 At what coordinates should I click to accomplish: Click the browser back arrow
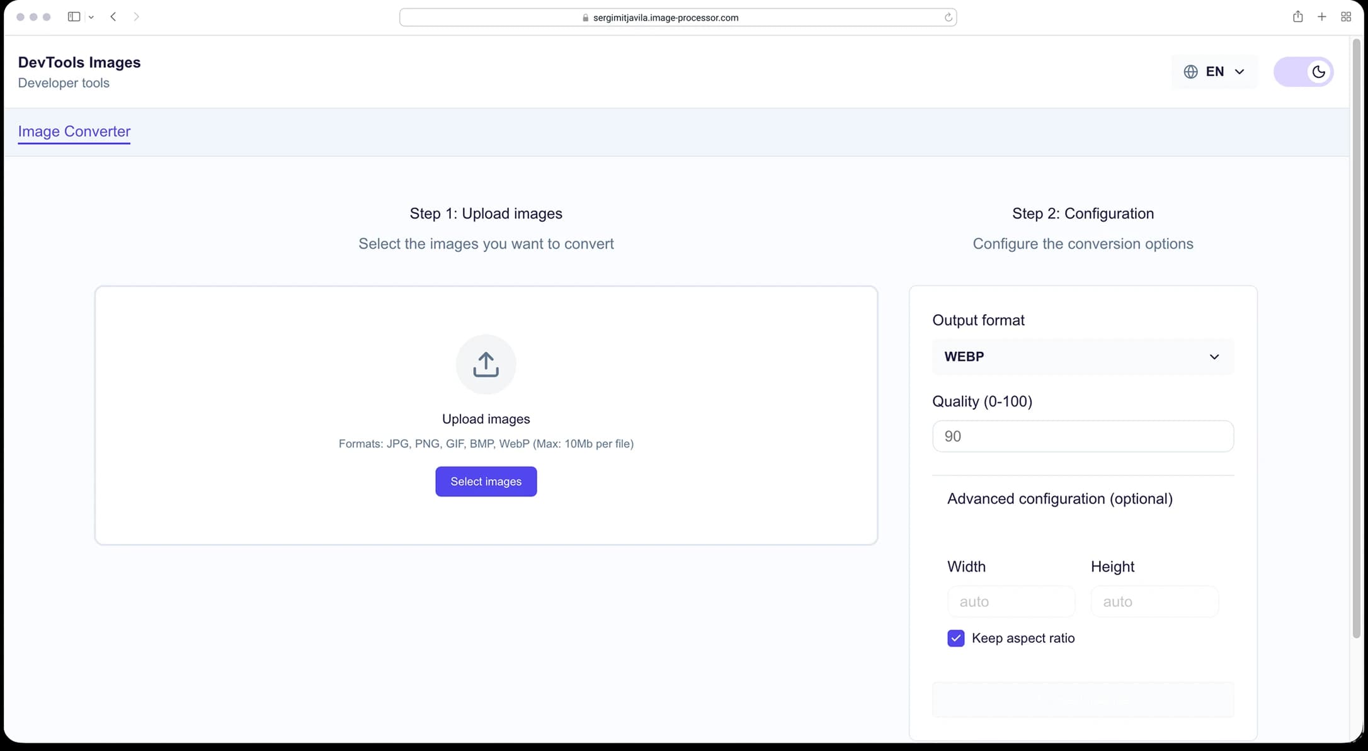[x=113, y=17]
